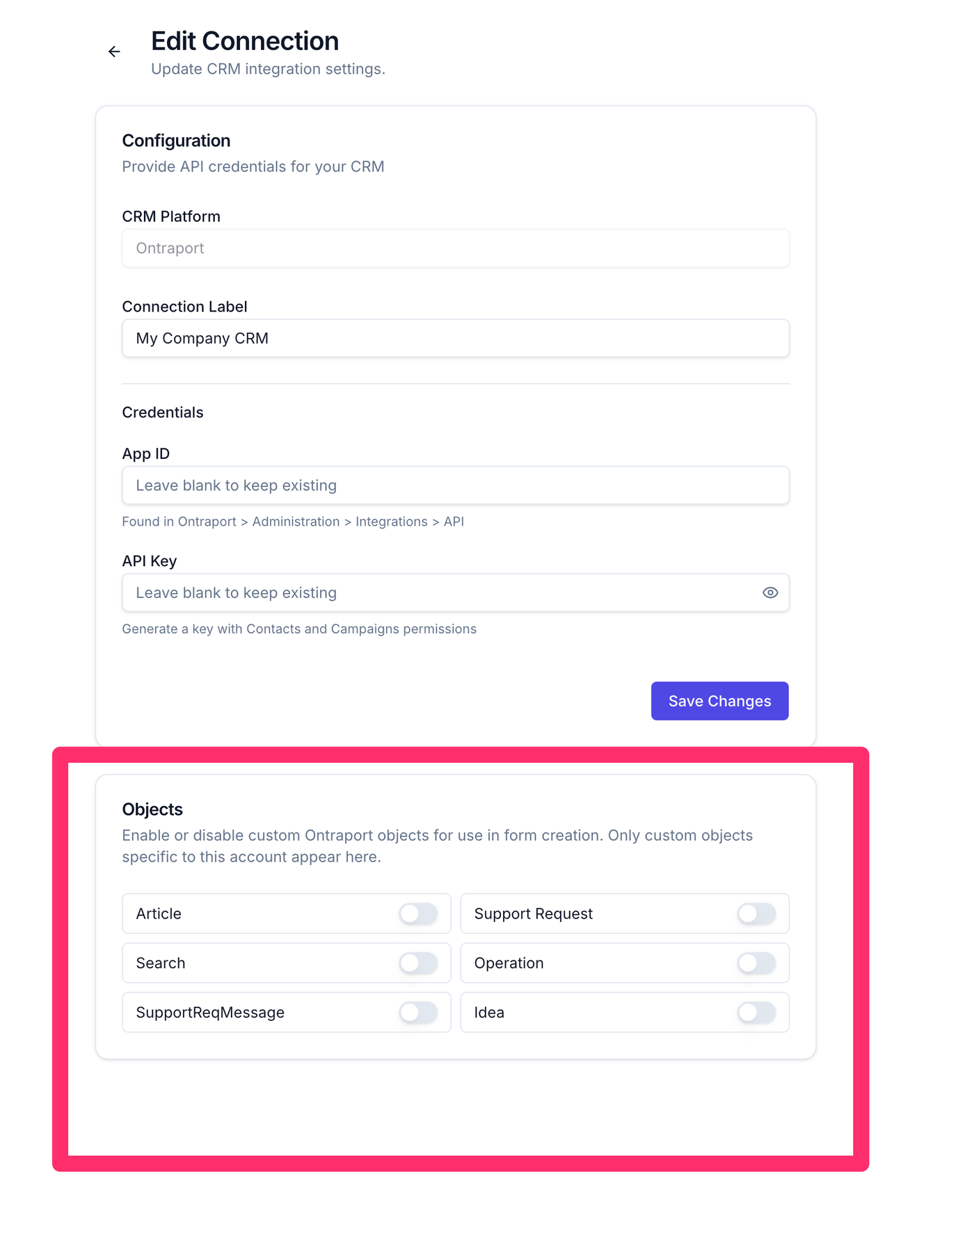Switch on the Operation toggle

tap(756, 962)
